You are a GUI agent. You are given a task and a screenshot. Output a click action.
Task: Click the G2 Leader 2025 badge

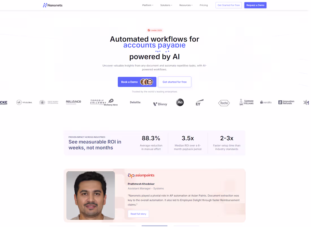pyautogui.click(x=154, y=30)
